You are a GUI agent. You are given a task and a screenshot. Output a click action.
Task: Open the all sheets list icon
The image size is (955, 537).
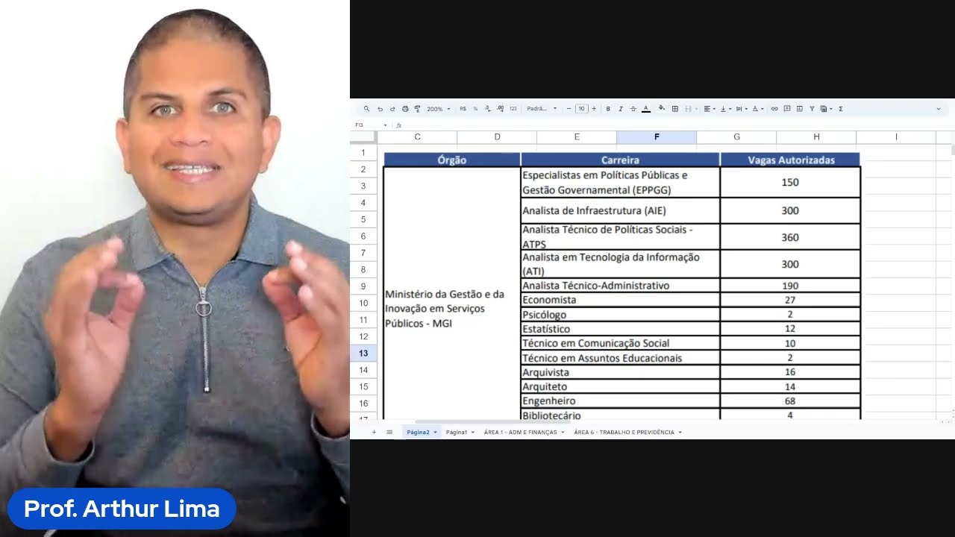[x=389, y=432]
